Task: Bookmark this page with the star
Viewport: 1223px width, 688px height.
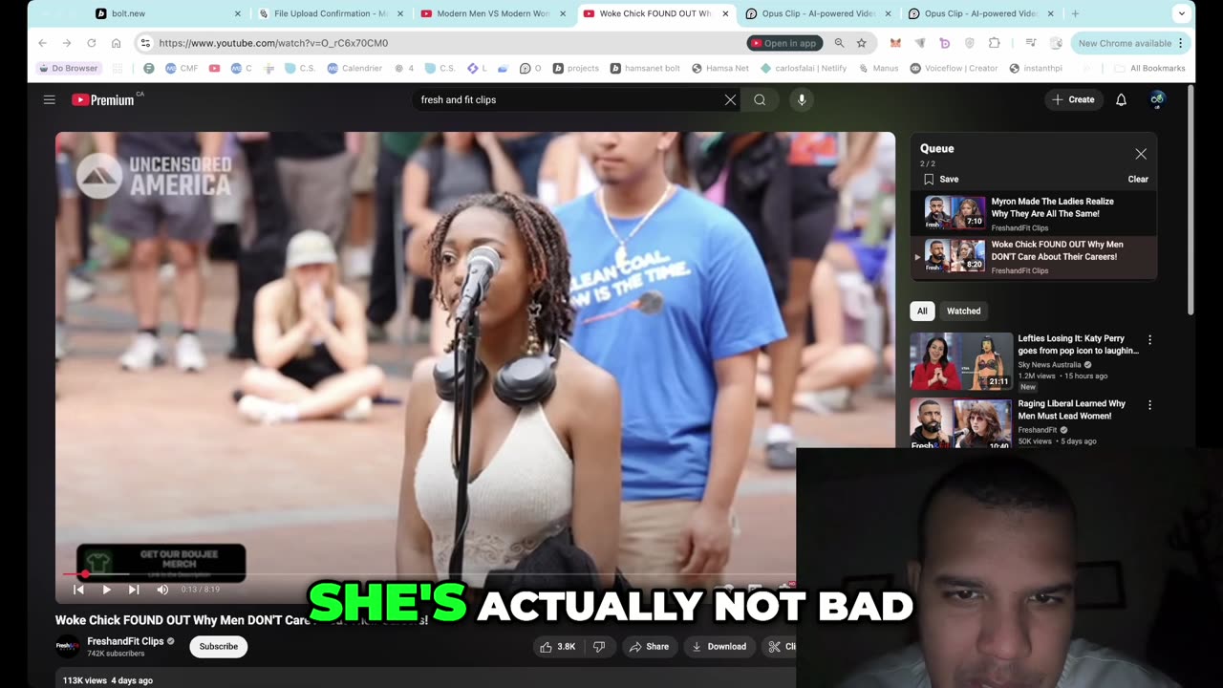Action: [861, 43]
